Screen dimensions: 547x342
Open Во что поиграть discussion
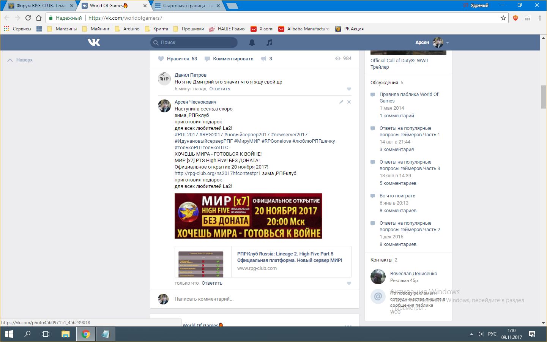point(397,196)
